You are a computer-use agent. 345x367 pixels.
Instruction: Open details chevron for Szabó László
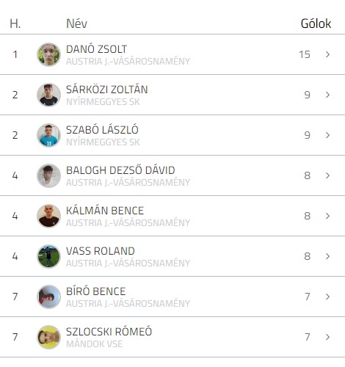328,135
